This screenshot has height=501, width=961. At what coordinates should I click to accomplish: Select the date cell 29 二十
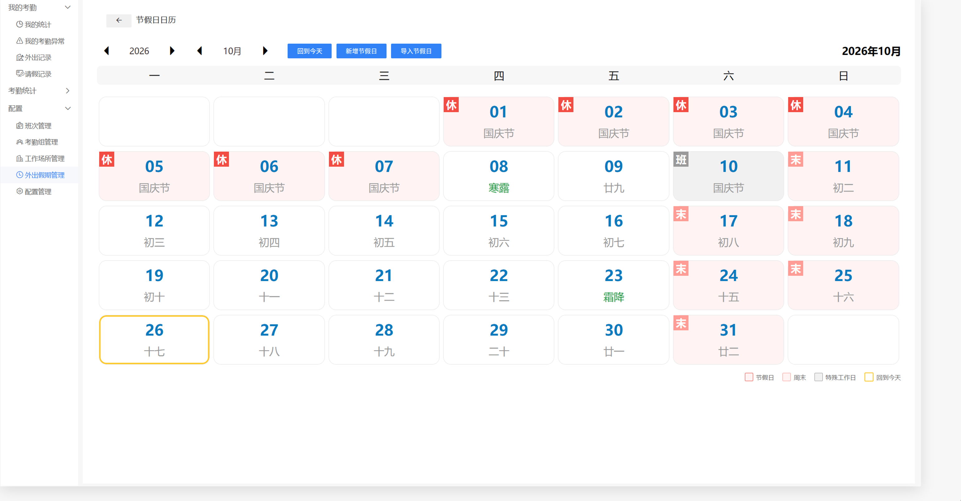pyautogui.click(x=499, y=339)
